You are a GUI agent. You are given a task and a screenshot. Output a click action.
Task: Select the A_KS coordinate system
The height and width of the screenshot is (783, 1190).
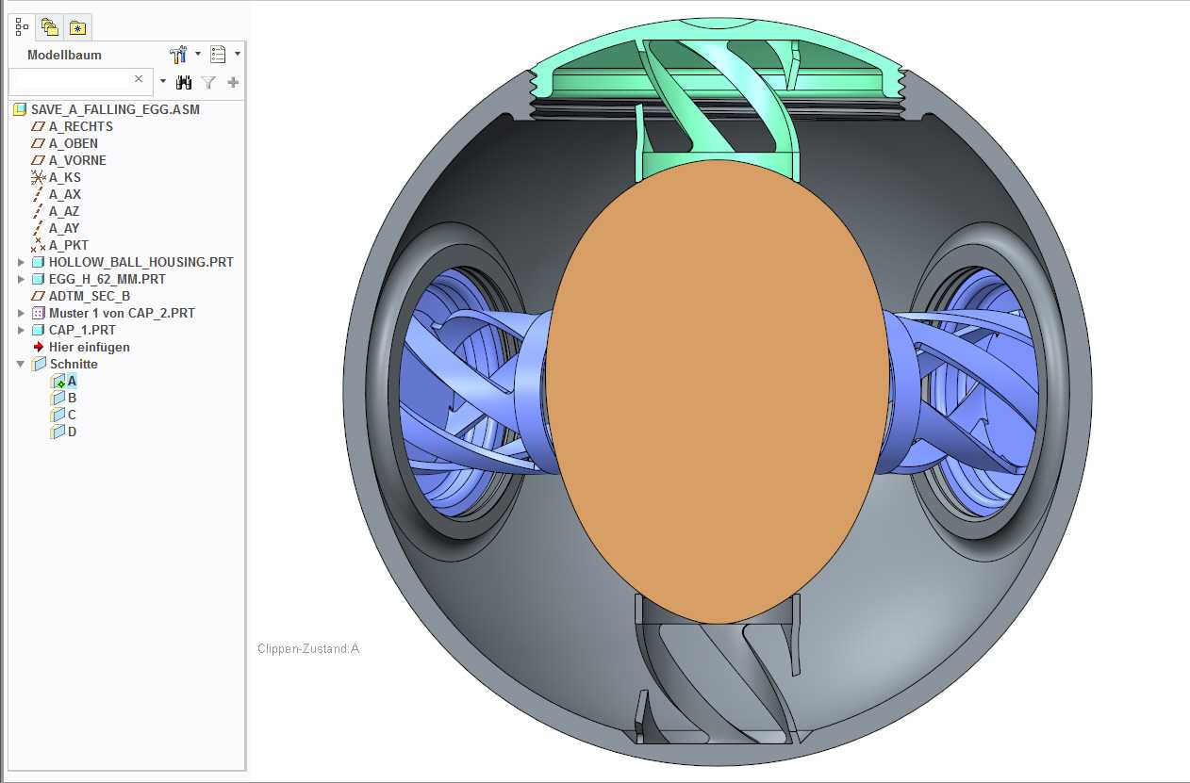tap(65, 177)
